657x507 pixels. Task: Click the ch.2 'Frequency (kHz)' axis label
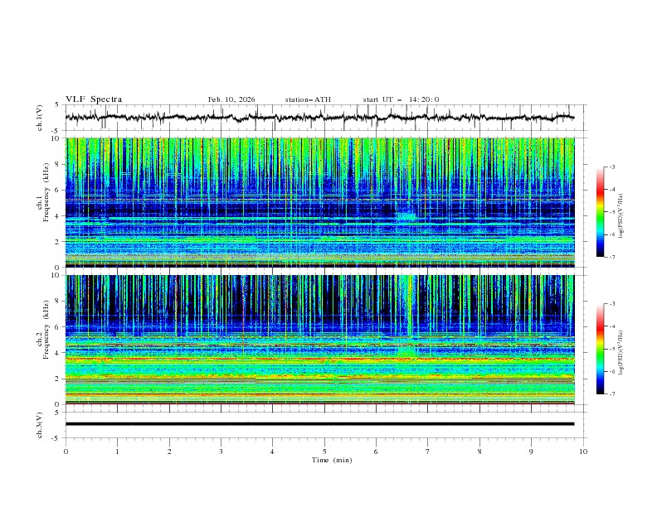47,330
